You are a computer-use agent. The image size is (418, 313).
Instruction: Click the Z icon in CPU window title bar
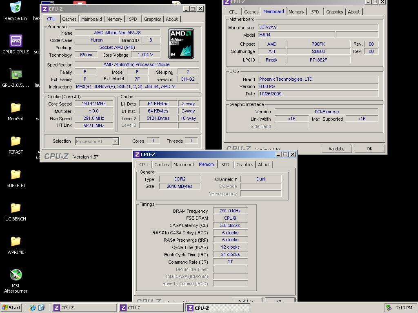point(45,9)
